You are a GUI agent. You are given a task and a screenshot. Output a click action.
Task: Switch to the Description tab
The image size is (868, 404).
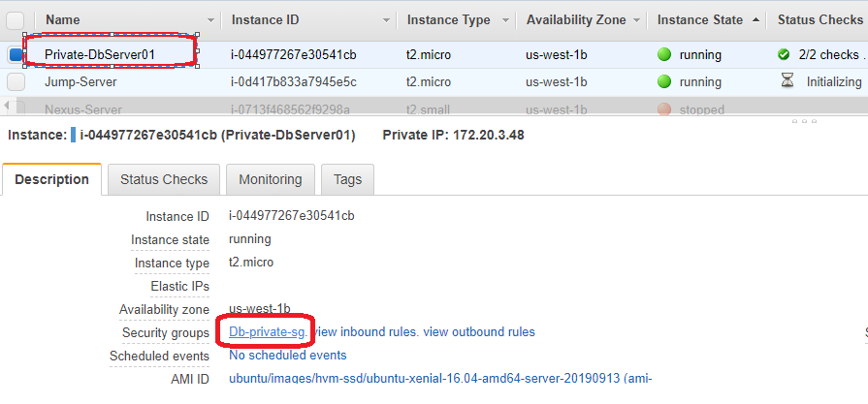pos(51,179)
